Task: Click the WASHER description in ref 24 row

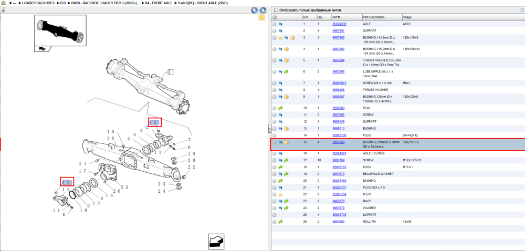Action: coord(369,208)
